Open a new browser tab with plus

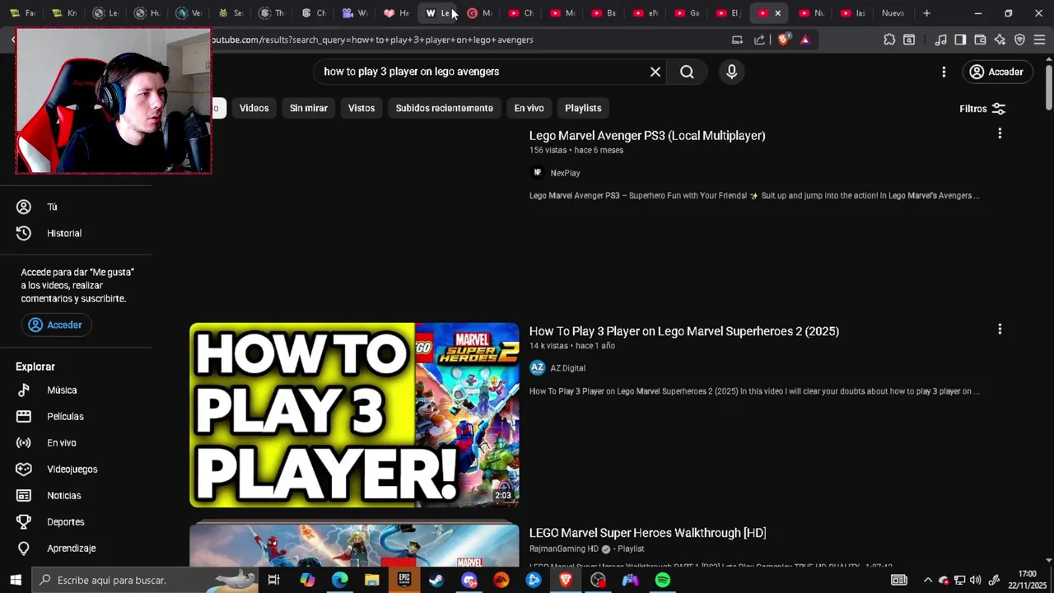[x=926, y=13]
